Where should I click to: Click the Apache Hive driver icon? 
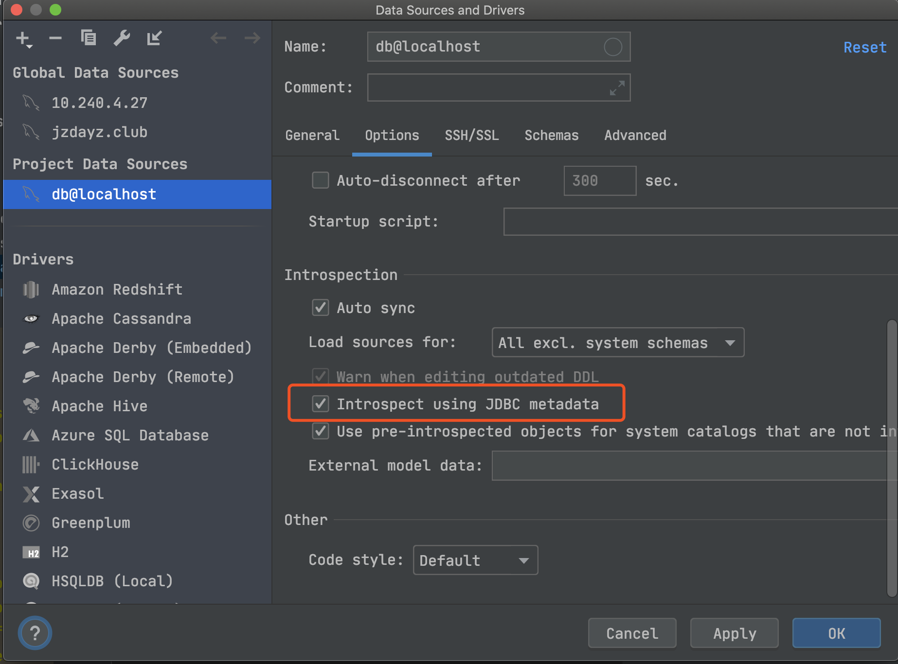point(32,406)
